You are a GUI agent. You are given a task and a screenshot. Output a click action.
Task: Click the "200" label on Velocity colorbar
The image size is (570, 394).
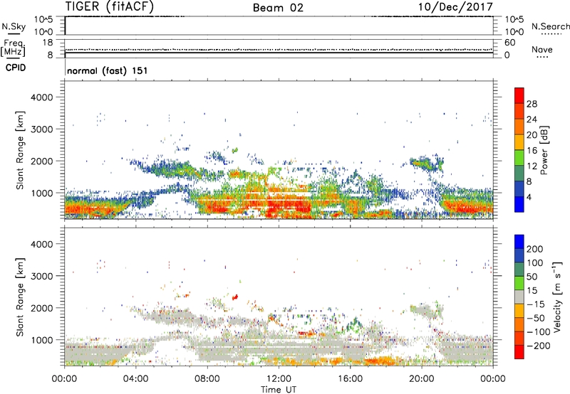point(535,249)
